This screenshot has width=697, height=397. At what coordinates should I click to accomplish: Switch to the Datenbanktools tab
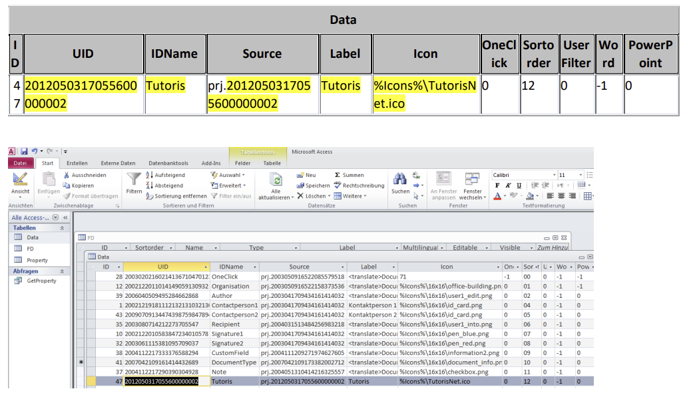click(168, 164)
